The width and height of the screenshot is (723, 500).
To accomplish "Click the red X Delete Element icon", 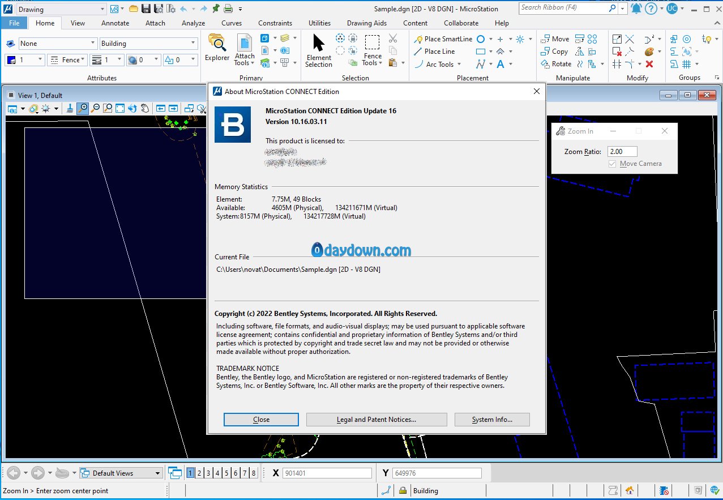I will (649, 64).
